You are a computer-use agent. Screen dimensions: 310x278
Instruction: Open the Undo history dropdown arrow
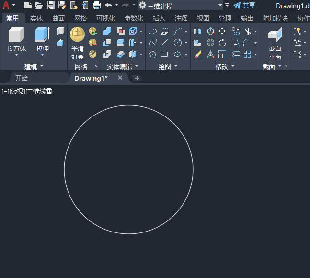(x=116, y=5)
